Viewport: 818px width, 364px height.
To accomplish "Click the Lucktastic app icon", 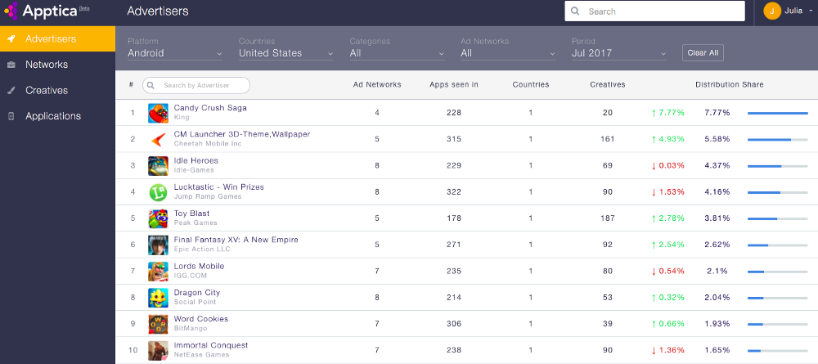I will (x=158, y=192).
